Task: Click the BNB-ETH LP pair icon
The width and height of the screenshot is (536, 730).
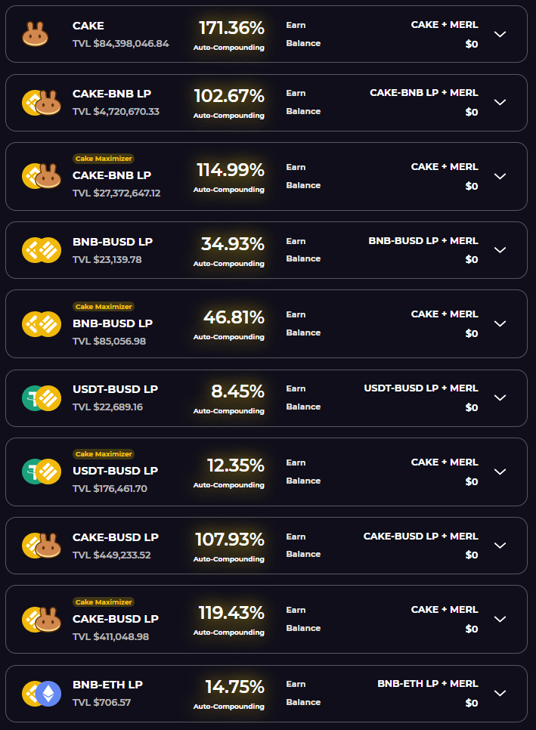Action: pyautogui.click(x=41, y=692)
